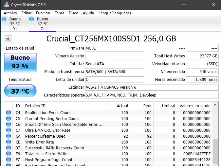Select Total Host Sector Writes row text
The image size is (221, 166).
47,154
